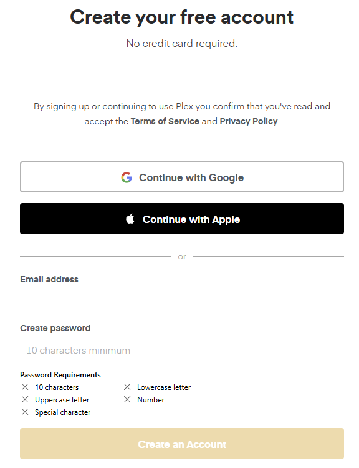Screen dimensions: 359x468
Task: Click the X icon beside Number
Action: point(127,399)
